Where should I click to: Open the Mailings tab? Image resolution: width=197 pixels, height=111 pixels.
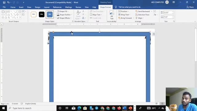tap(69, 7)
